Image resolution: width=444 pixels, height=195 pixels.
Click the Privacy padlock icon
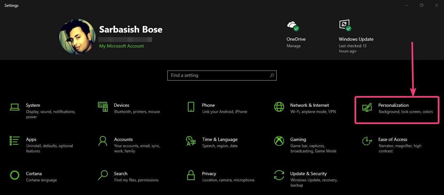(191, 175)
